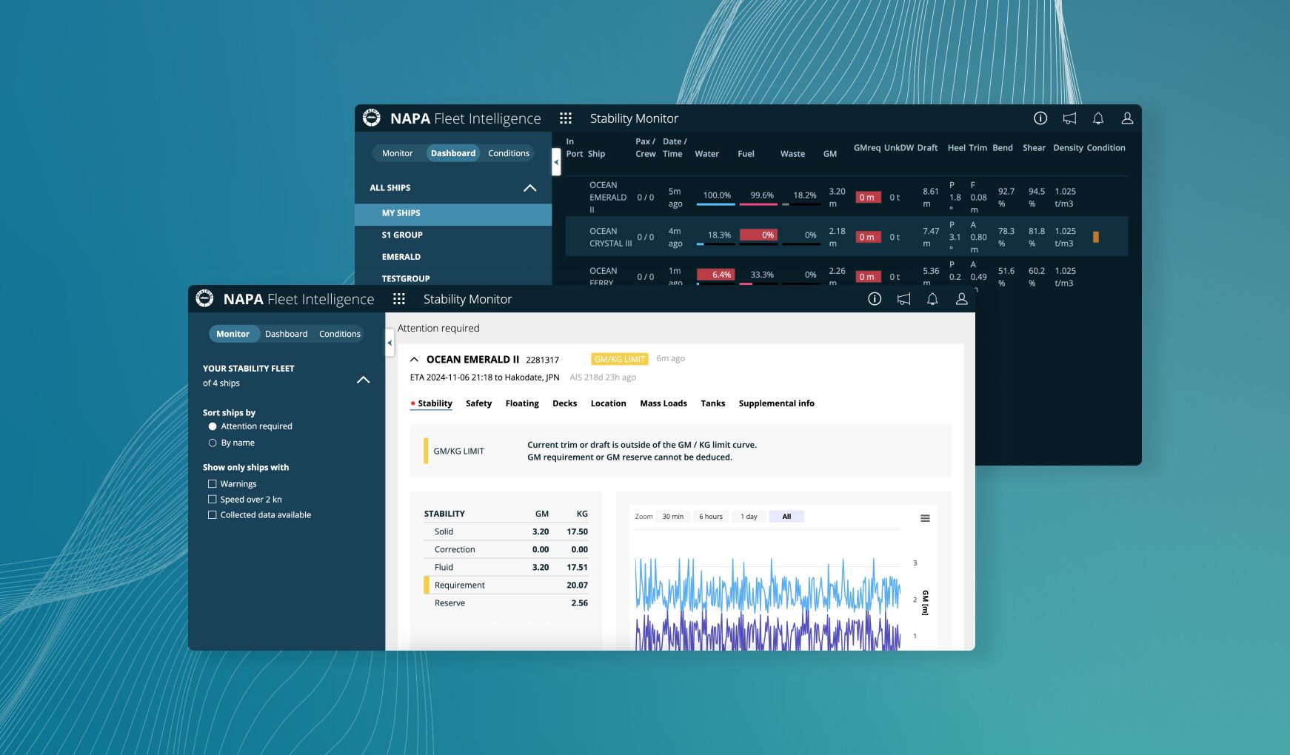Click the orange condition indicator for Ocean Crystal III
1290x755 pixels.
[1096, 238]
